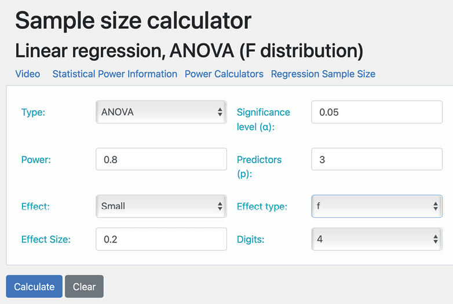Click the Predictors input box
This screenshot has height=304, width=453.
(377, 159)
